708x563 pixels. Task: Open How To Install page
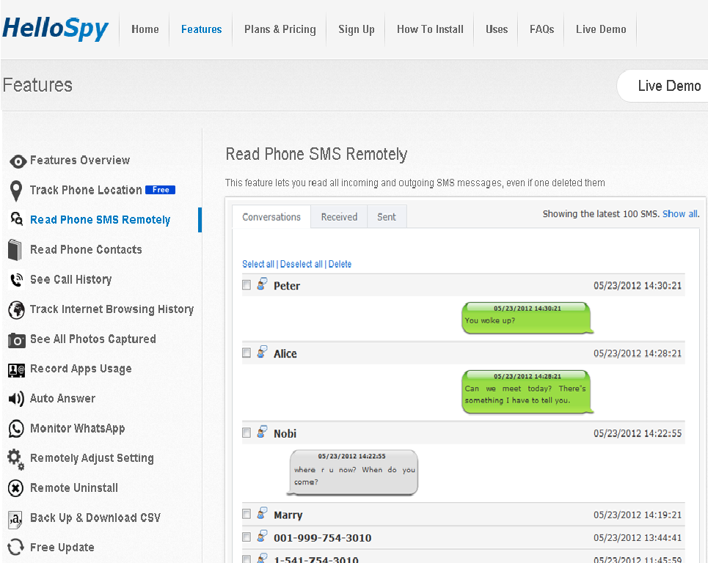coord(430,29)
